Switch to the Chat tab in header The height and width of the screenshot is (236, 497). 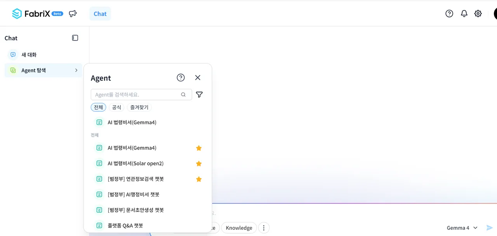[100, 14]
